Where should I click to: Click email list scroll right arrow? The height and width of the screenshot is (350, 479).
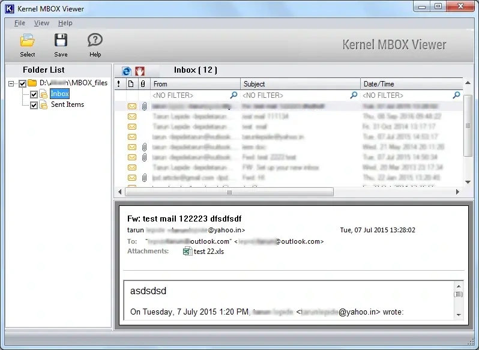coord(457,192)
